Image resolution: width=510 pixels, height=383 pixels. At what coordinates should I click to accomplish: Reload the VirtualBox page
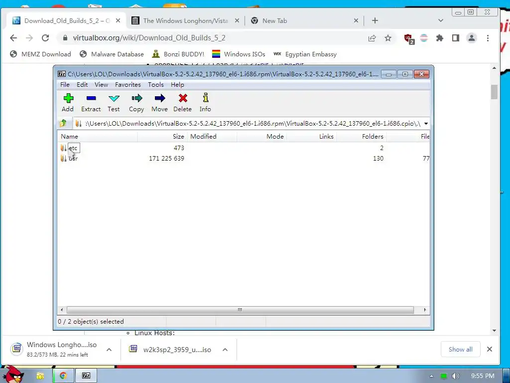coord(45,38)
